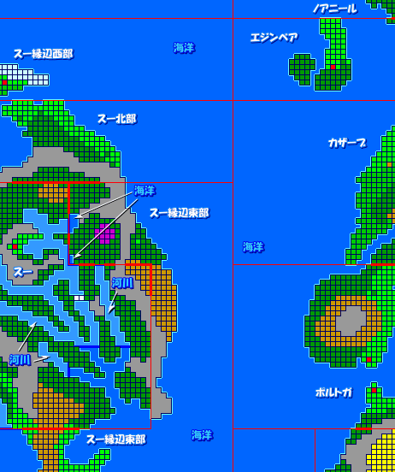Image resolution: width=395 pixels, height=472 pixels.
Task: Click the red town tile on エジンベア island
Action: (x=333, y=67)
